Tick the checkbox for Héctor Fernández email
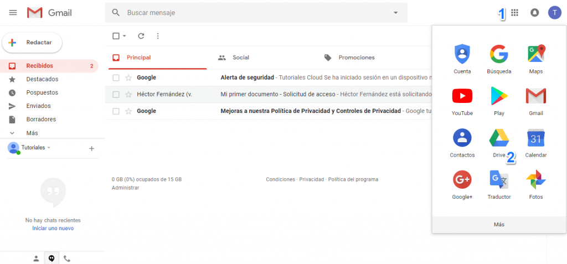This screenshot has height=264, width=567. pos(116,95)
